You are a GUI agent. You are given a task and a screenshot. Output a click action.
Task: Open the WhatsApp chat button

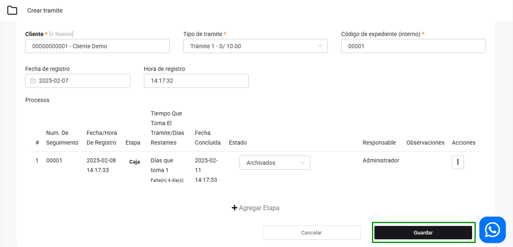492,230
